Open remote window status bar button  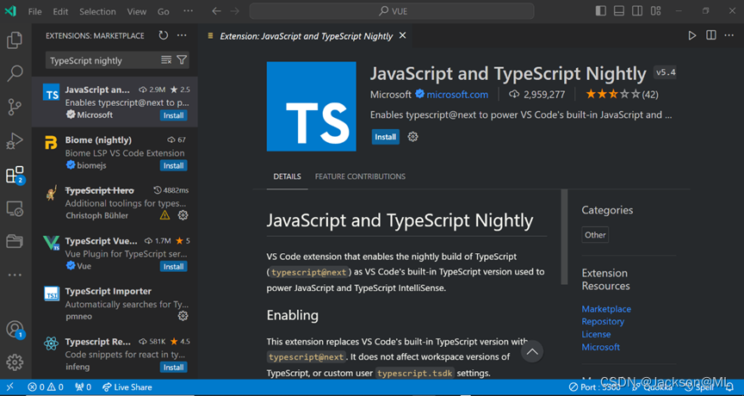click(x=10, y=387)
